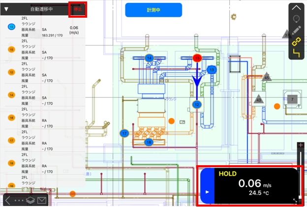Open the layers stack icon
This screenshot has height=207, width=307.
pyautogui.click(x=30, y=201)
